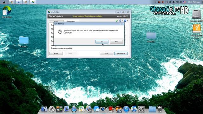
Task: Expand the dropdown arrow beside help icon
Action: click(x=128, y=21)
